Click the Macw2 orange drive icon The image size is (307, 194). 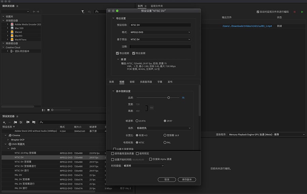point(12,32)
